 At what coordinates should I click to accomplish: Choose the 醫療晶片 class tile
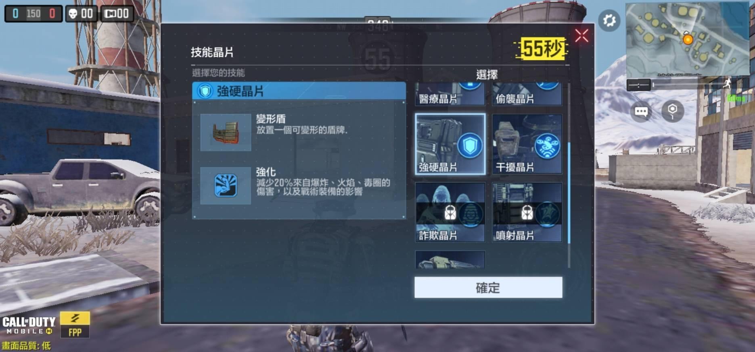pyautogui.click(x=450, y=94)
